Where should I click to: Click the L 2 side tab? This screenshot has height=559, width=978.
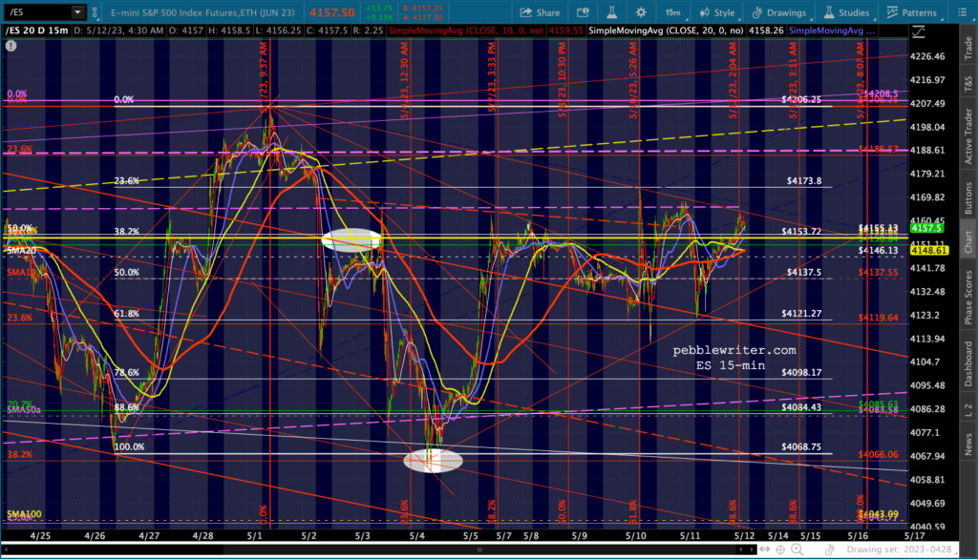click(967, 409)
